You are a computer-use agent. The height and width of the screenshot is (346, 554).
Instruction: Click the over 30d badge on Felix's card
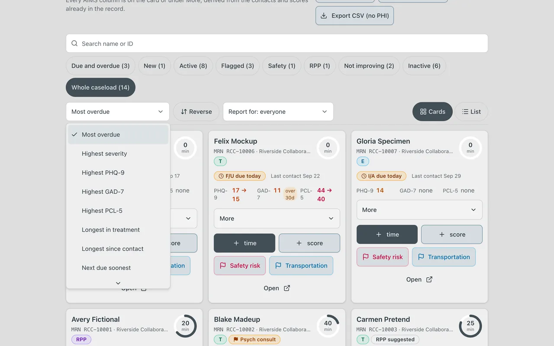(x=290, y=194)
